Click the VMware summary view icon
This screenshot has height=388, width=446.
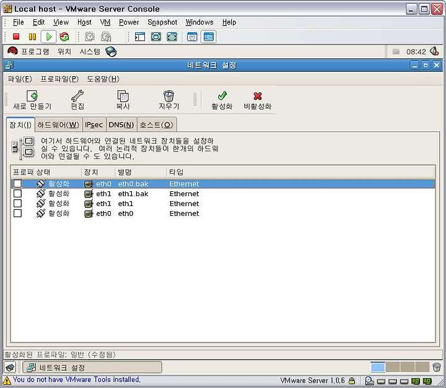click(192, 37)
